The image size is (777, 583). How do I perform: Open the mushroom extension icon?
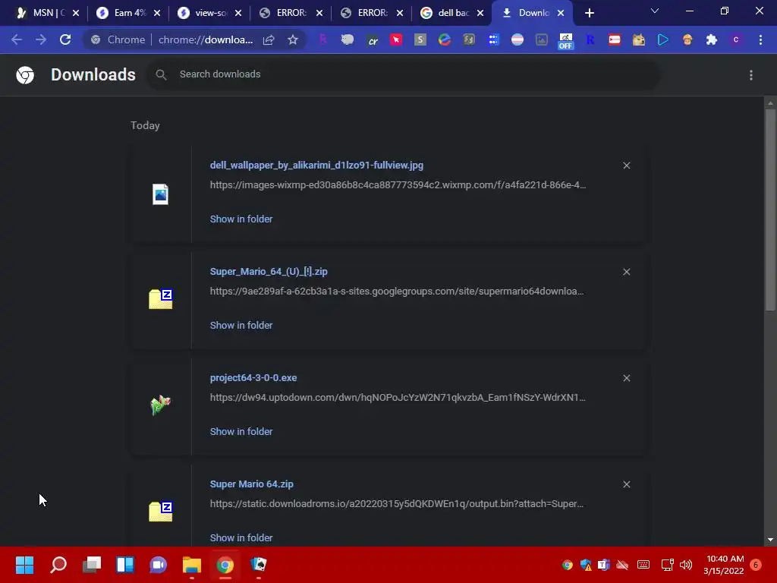[687, 39]
